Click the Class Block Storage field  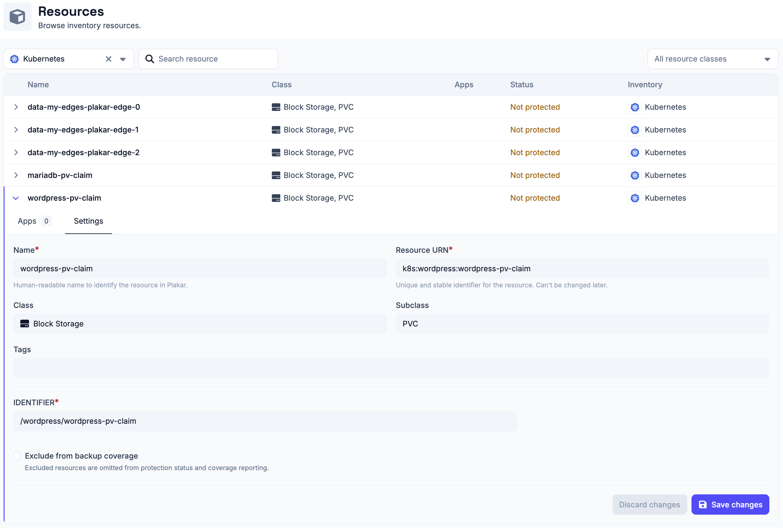200,324
